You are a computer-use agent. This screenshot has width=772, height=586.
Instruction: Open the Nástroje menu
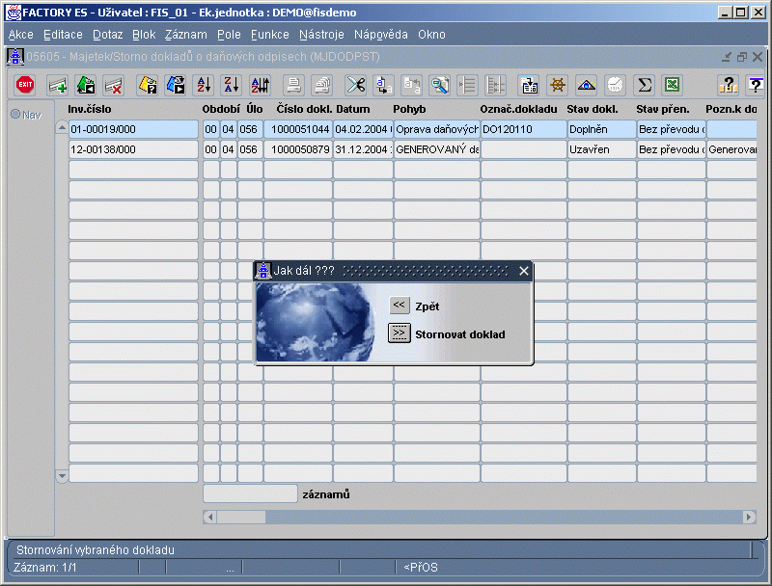[x=321, y=35]
